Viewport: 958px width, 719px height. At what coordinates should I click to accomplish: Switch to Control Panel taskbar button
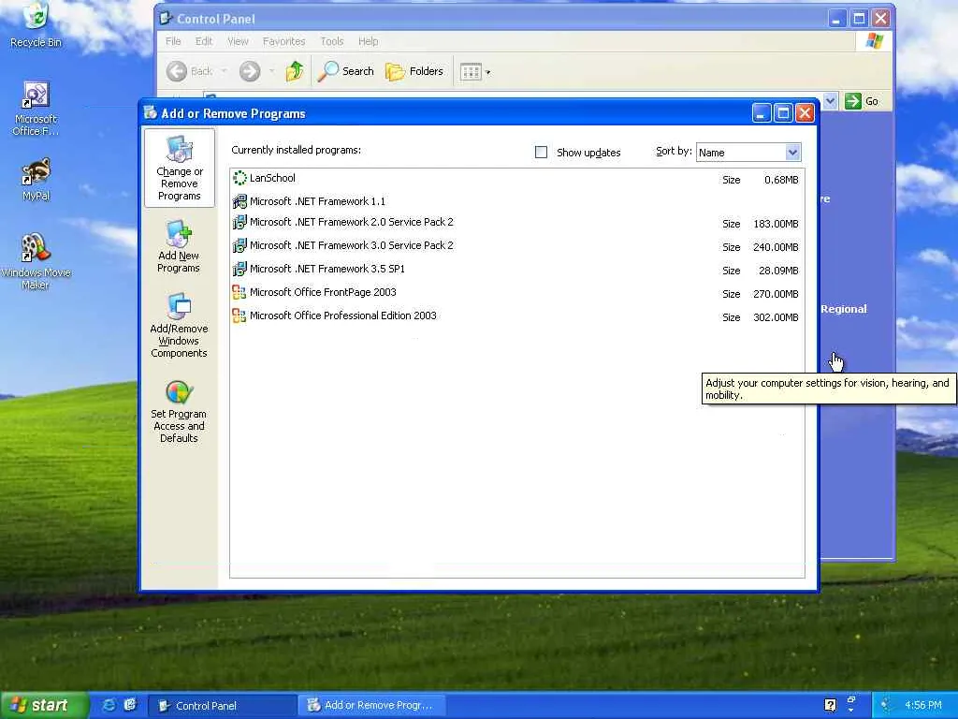223,706
